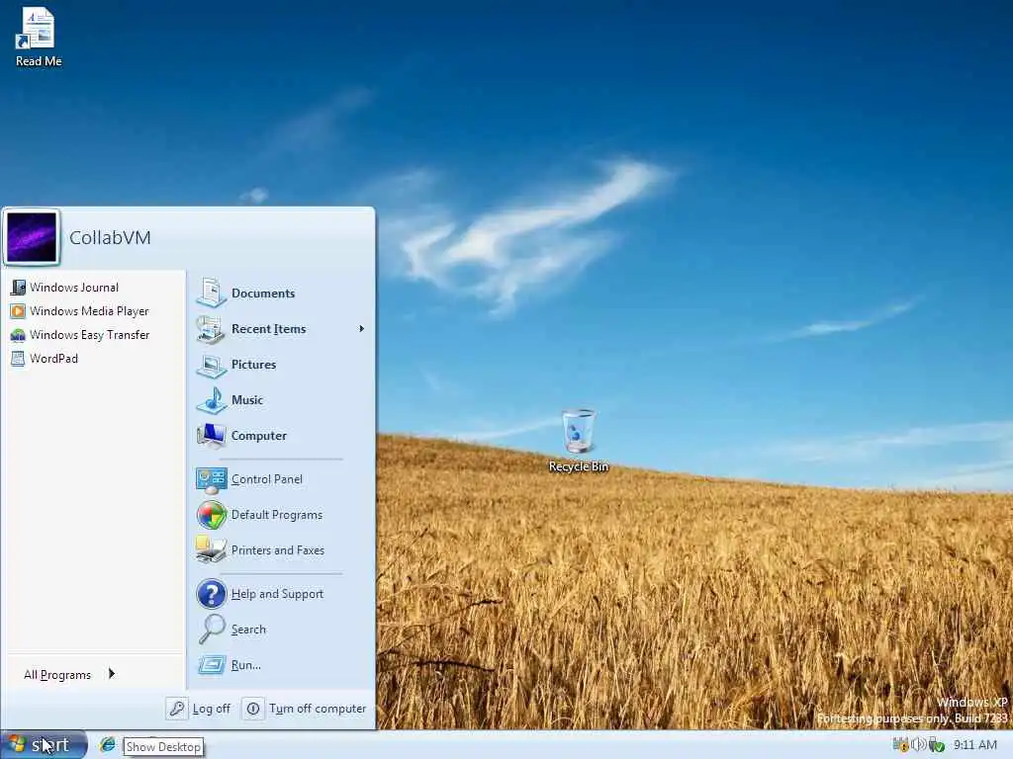Open Windows Easy Transfer program entry
The image size is (1013, 759).
click(96, 335)
